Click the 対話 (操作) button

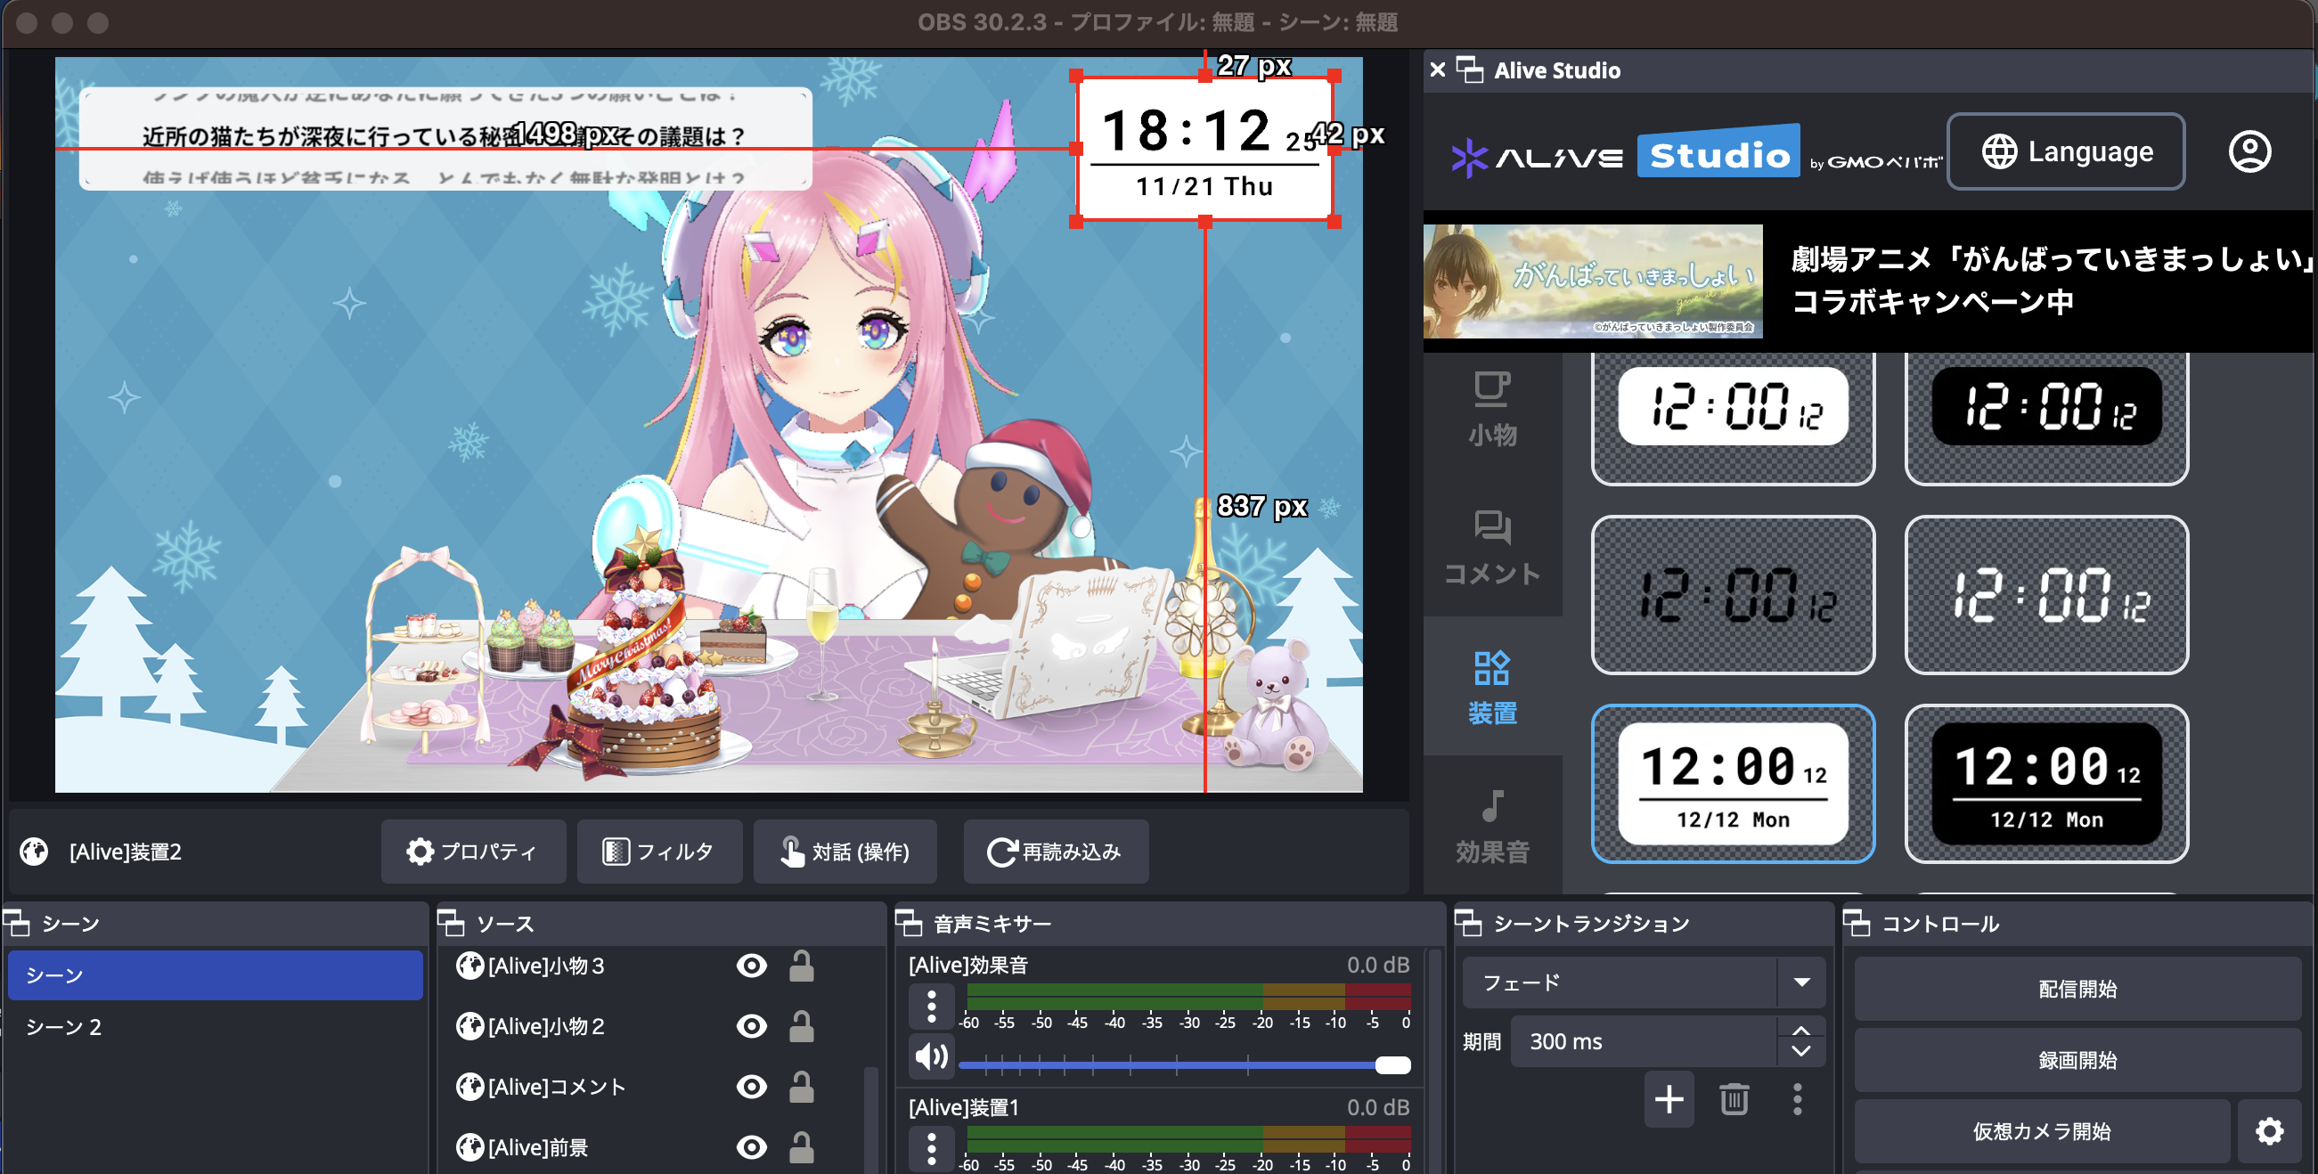pos(845,851)
